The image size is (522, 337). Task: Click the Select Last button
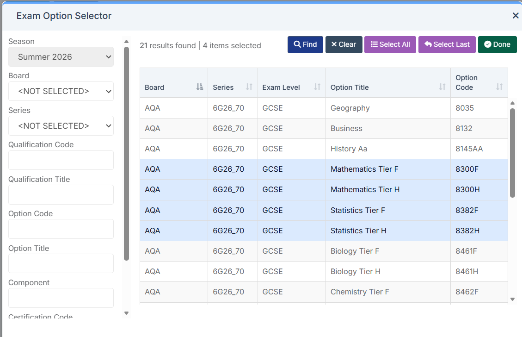click(x=447, y=45)
